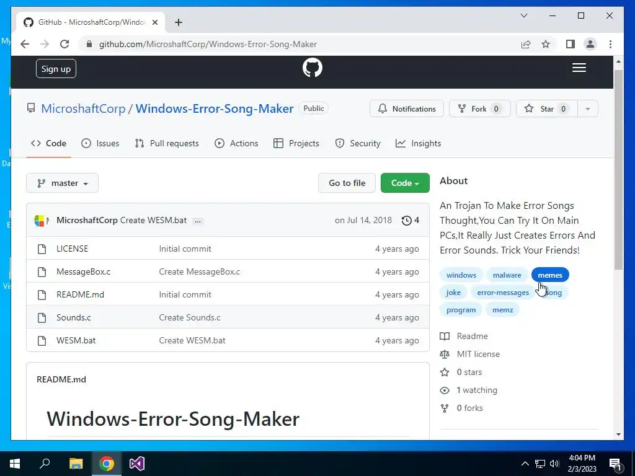Click Chrome icon in taskbar

tap(107, 464)
